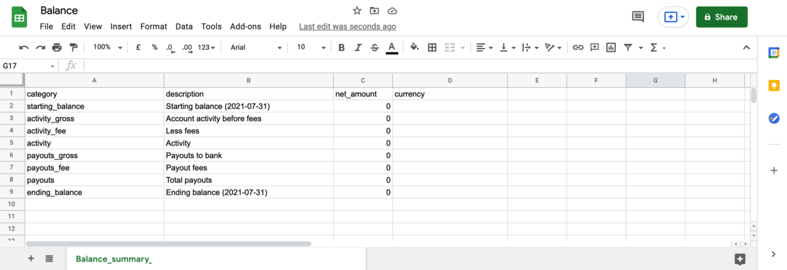The width and height of the screenshot is (787, 270).
Task: Open the comment history icon
Action: click(637, 17)
